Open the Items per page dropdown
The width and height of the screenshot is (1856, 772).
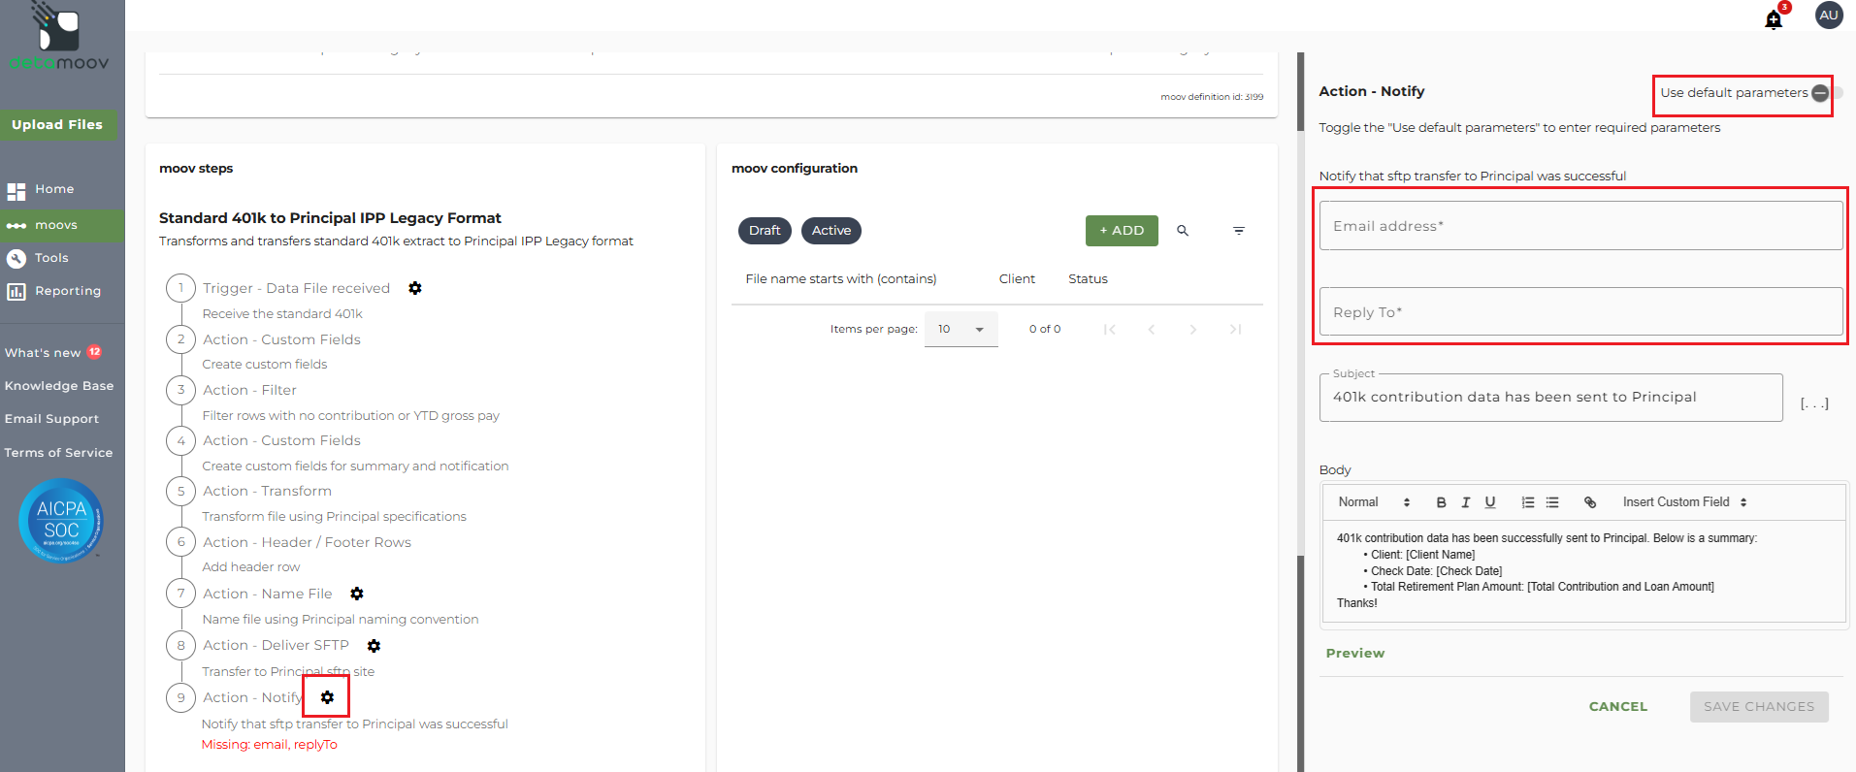(x=961, y=330)
